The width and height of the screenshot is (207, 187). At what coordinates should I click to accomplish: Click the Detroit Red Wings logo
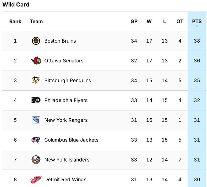pyautogui.click(x=36, y=179)
